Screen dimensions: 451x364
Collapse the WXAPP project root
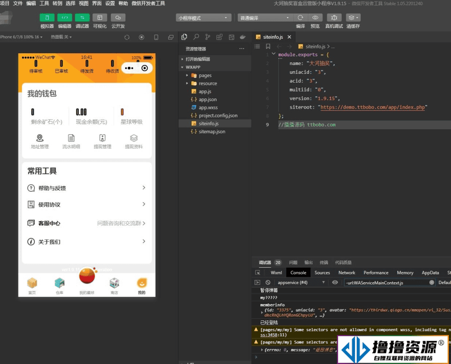[214, 67]
